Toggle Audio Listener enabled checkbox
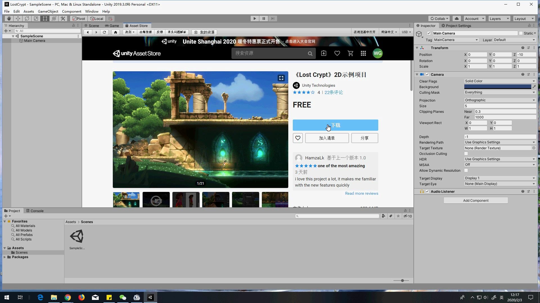Viewport: 540px width, 303px height. click(427, 192)
